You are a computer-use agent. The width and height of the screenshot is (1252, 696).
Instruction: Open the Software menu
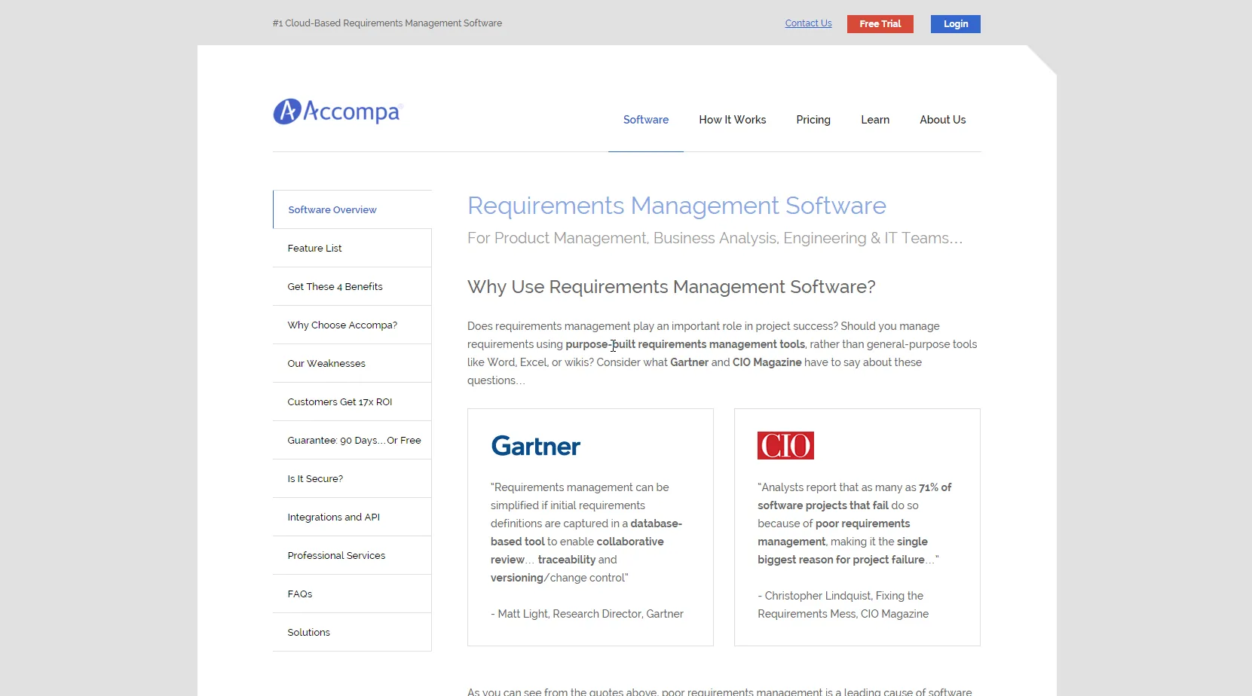tap(646, 120)
